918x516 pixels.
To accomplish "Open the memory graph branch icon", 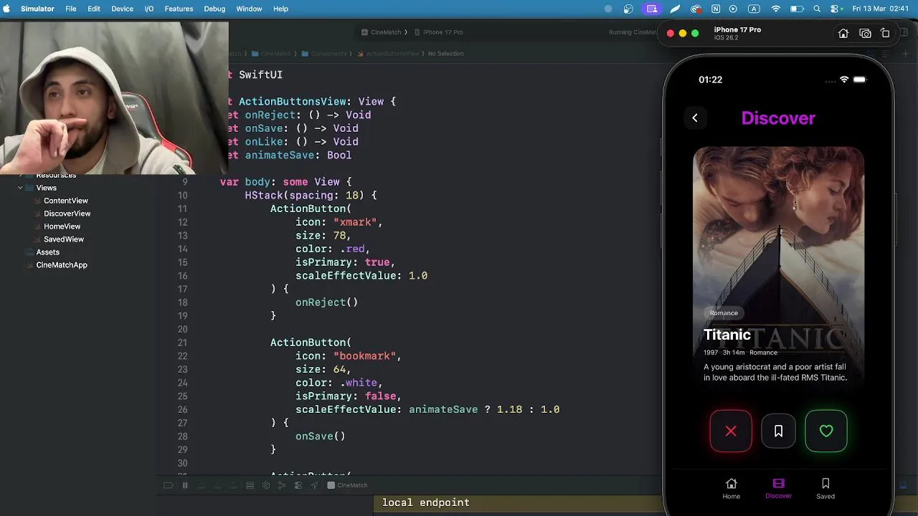I will coord(282,485).
